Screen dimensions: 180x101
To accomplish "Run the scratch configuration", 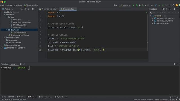I will [x=133, y=5].
